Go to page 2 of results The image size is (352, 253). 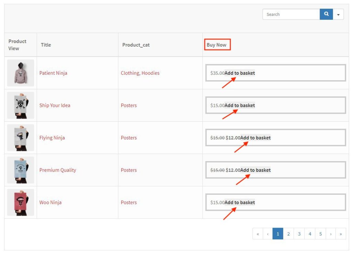pyautogui.click(x=288, y=234)
